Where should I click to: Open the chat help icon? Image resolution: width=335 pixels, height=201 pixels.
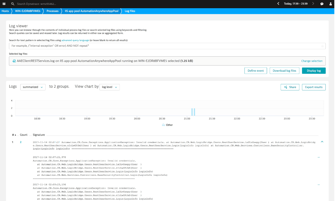point(322,4)
